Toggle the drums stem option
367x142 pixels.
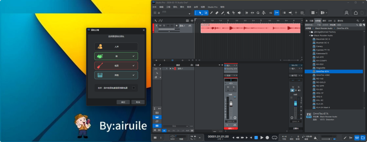pyautogui.click(x=116, y=56)
